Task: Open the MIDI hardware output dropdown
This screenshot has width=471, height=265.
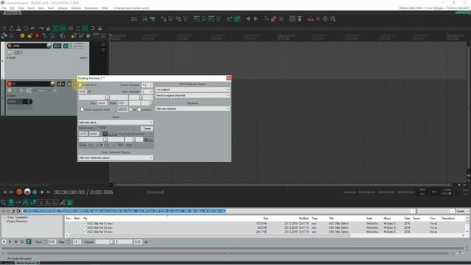Action: (193, 90)
